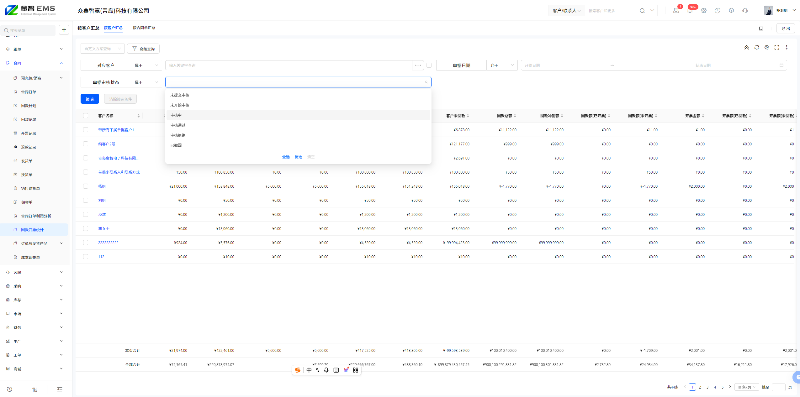This screenshot has height=397, width=800.
Task: Open the 自定义方案查询 dropdown
Action: (x=102, y=49)
